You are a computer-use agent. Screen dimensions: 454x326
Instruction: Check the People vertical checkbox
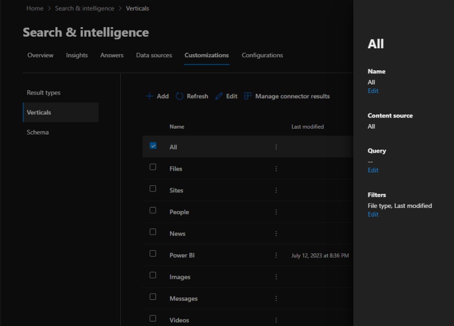click(x=153, y=210)
